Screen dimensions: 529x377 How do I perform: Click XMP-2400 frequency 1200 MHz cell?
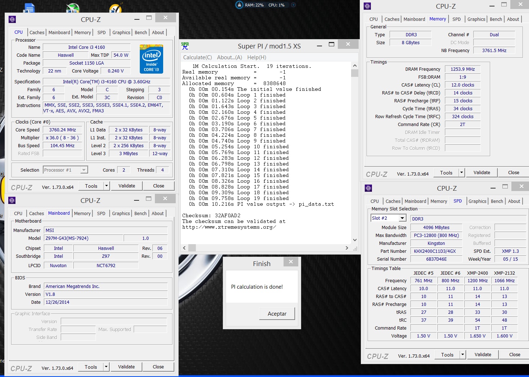point(477,281)
